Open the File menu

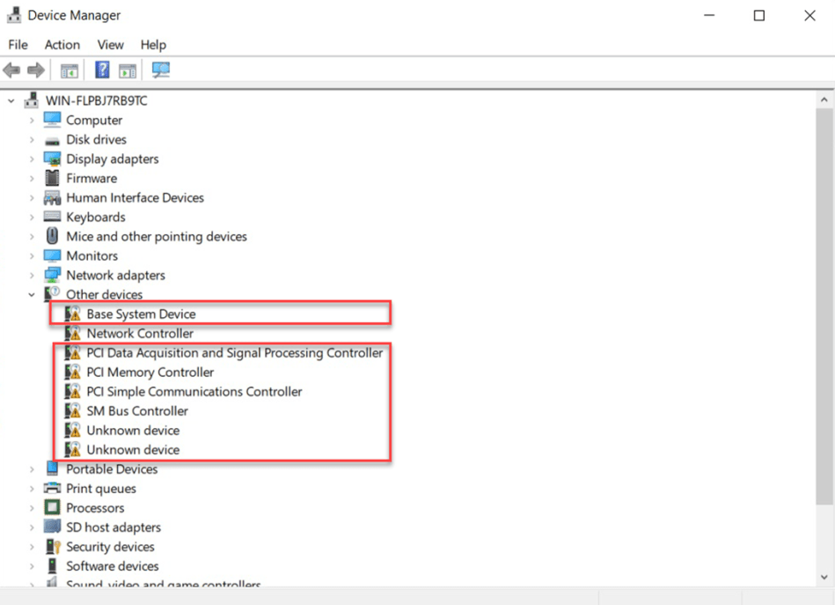click(17, 45)
